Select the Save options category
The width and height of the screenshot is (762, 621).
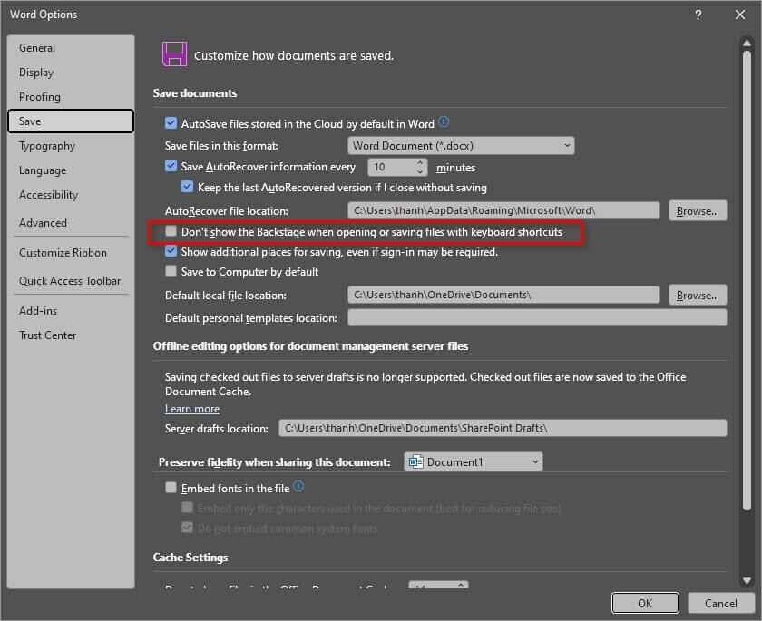(71, 121)
